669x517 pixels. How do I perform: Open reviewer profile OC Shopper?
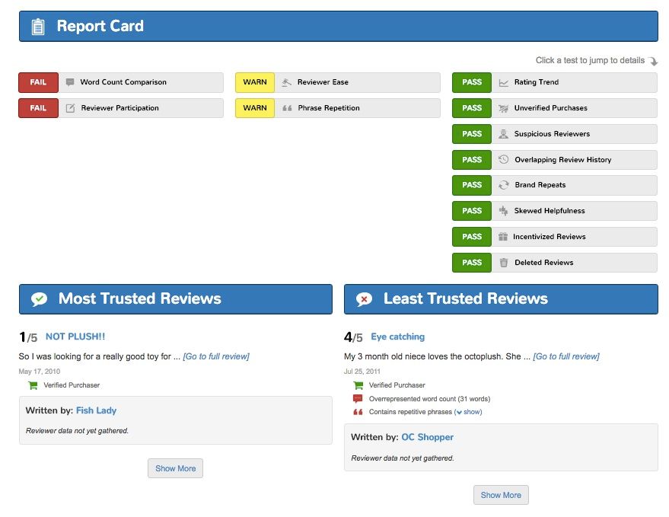(427, 437)
